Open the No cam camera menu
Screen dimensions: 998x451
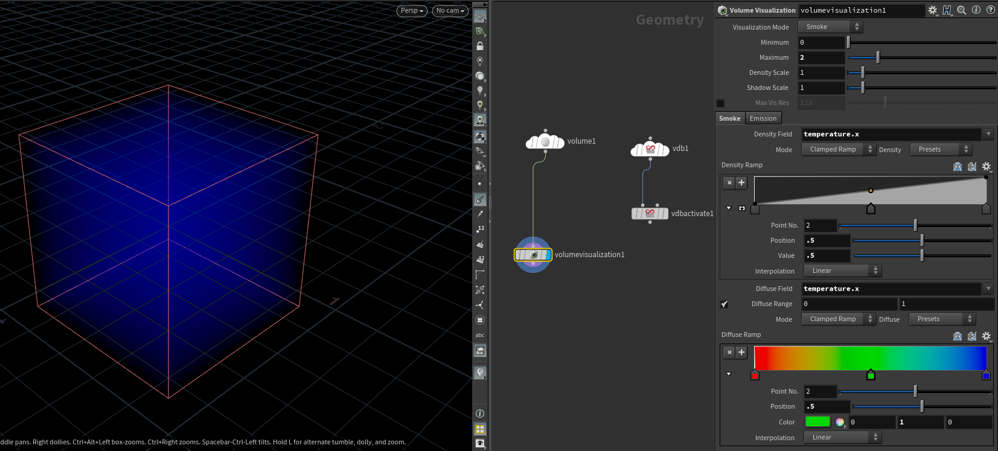[450, 11]
